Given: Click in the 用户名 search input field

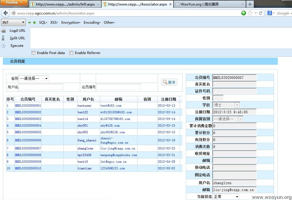Looking at the screenshot, I should 41,87.
